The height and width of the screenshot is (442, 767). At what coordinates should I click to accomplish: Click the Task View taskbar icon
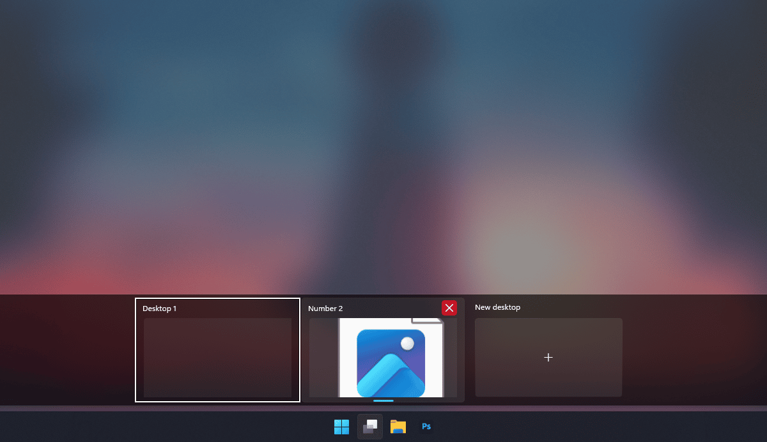tap(370, 427)
